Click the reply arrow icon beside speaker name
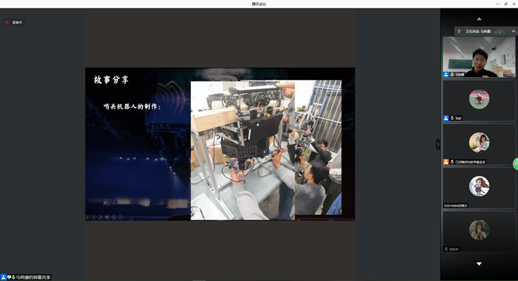The width and height of the screenshot is (518, 281). point(513,31)
